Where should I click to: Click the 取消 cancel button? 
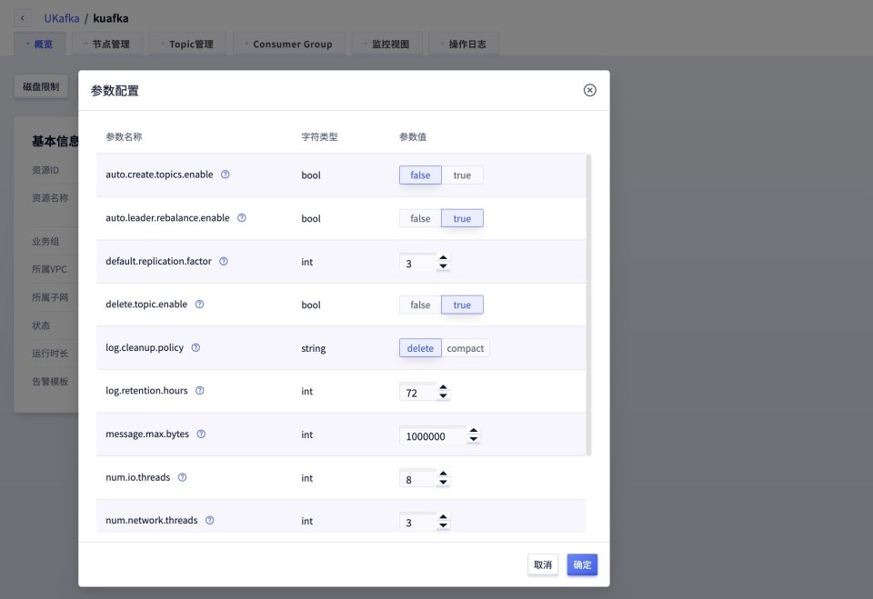click(543, 564)
